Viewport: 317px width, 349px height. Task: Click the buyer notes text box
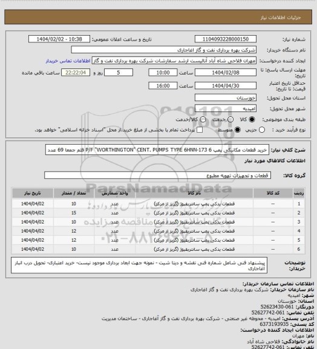click(139, 265)
